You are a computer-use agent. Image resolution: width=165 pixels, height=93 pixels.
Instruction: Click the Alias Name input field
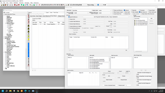tap(81, 10)
